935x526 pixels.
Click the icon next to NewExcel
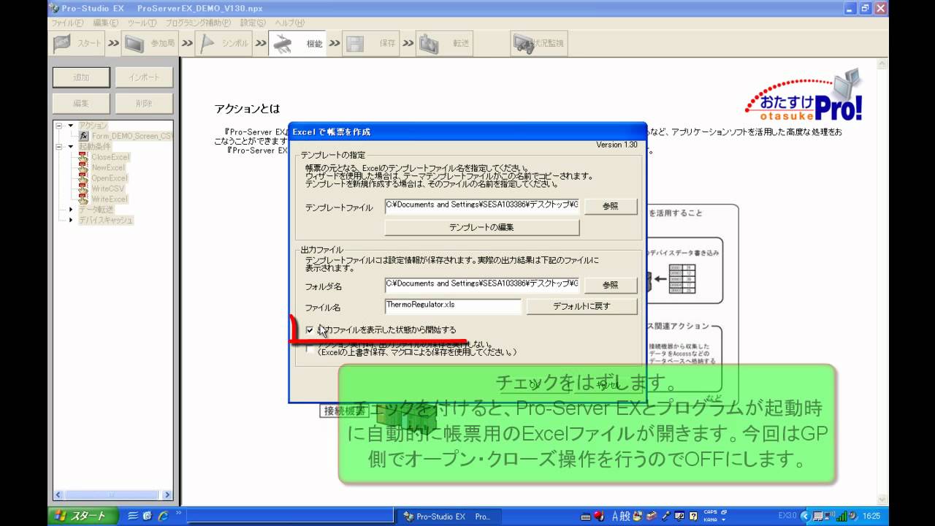click(83, 167)
